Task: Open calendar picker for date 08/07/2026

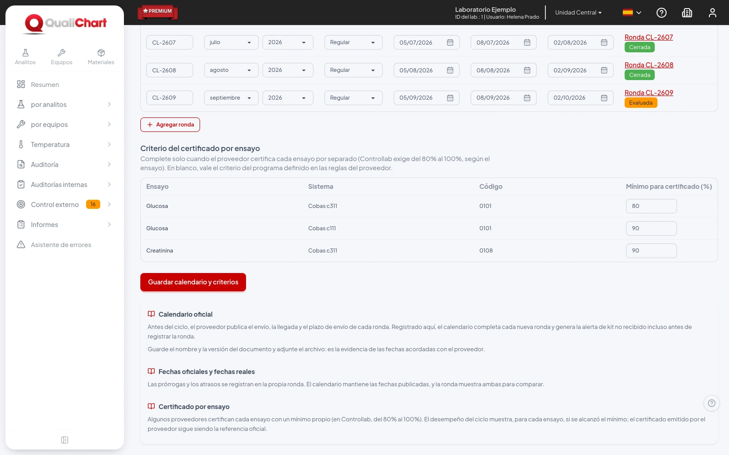Action: pyautogui.click(x=527, y=42)
